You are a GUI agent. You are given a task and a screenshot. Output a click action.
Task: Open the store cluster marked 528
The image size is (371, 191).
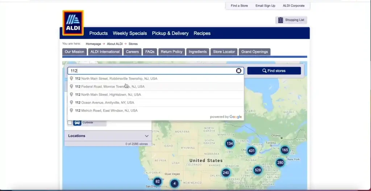[x=258, y=170]
